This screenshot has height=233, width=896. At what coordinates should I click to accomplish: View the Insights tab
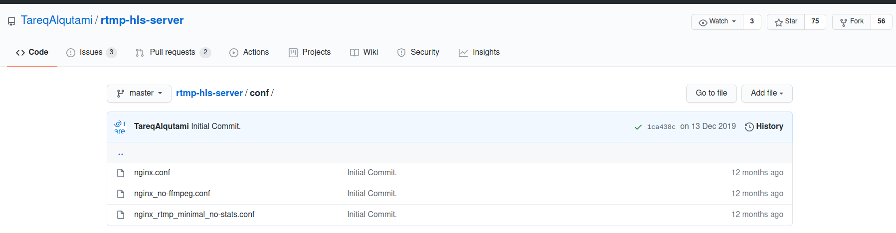479,52
